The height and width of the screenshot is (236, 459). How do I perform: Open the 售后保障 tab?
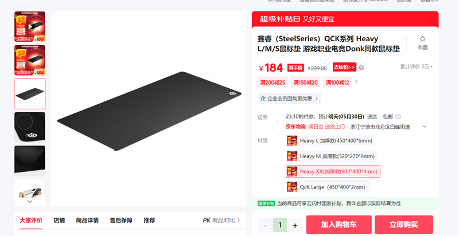(x=121, y=220)
